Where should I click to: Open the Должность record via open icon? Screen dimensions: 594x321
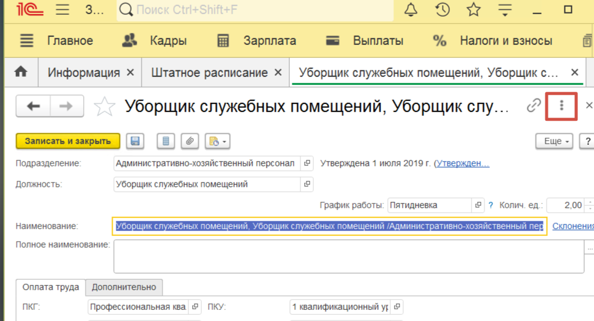(x=307, y=184)
